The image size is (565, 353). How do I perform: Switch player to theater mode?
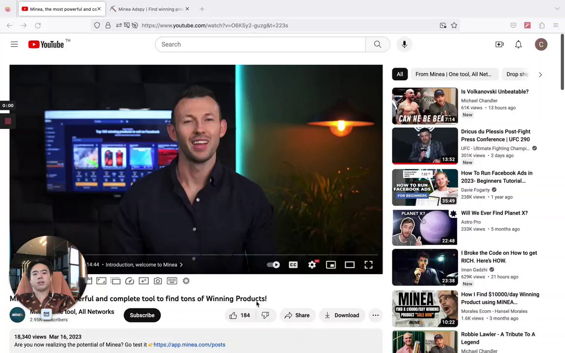point(350,265)
